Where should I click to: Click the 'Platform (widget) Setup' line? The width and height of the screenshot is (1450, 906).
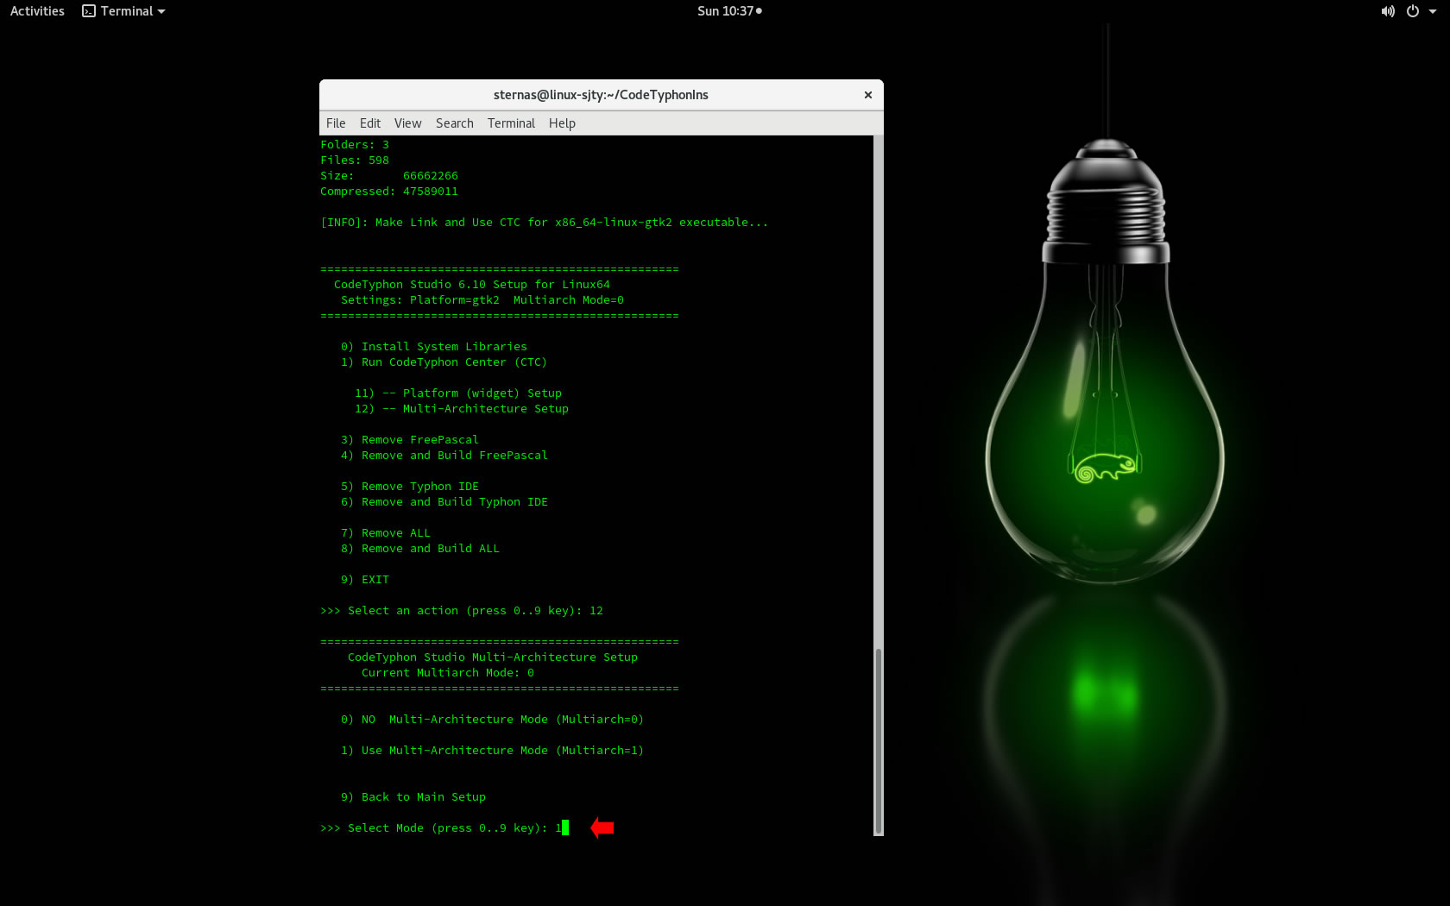coord(458,393)
